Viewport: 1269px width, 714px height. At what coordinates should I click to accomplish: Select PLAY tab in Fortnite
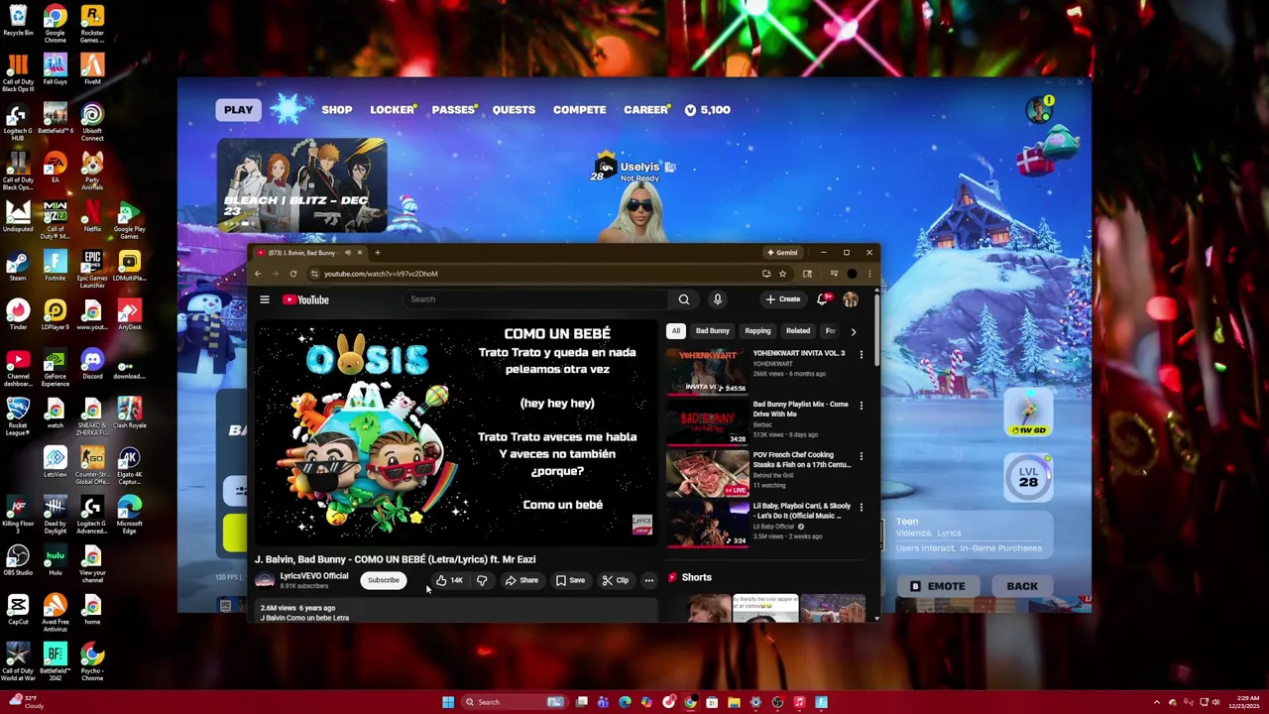coord(238,110)
